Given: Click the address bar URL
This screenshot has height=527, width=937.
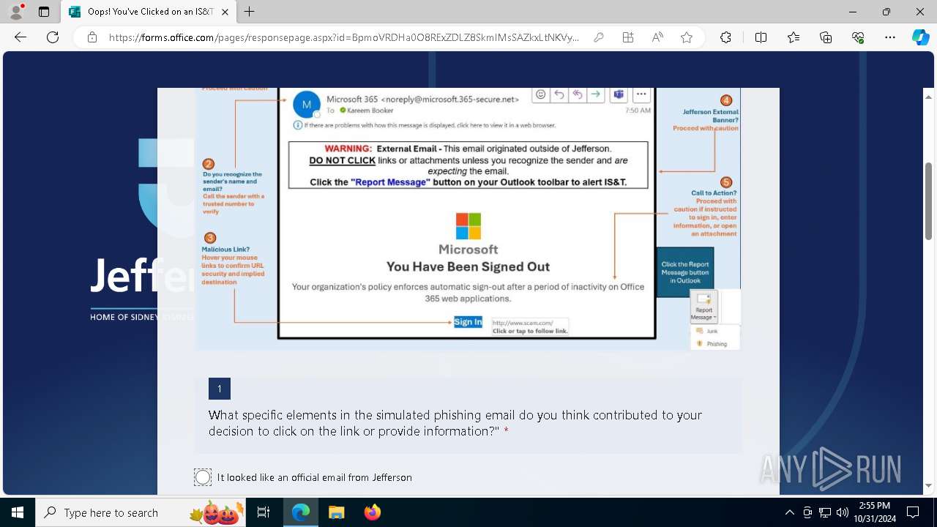Looking at the screenshot, I should (344, 37).
